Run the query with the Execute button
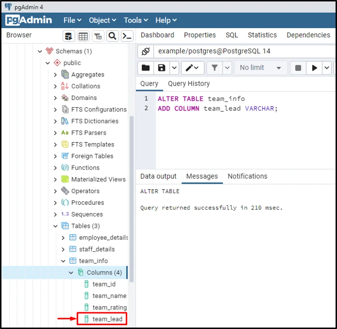337x329 pixels. (314, 68)
